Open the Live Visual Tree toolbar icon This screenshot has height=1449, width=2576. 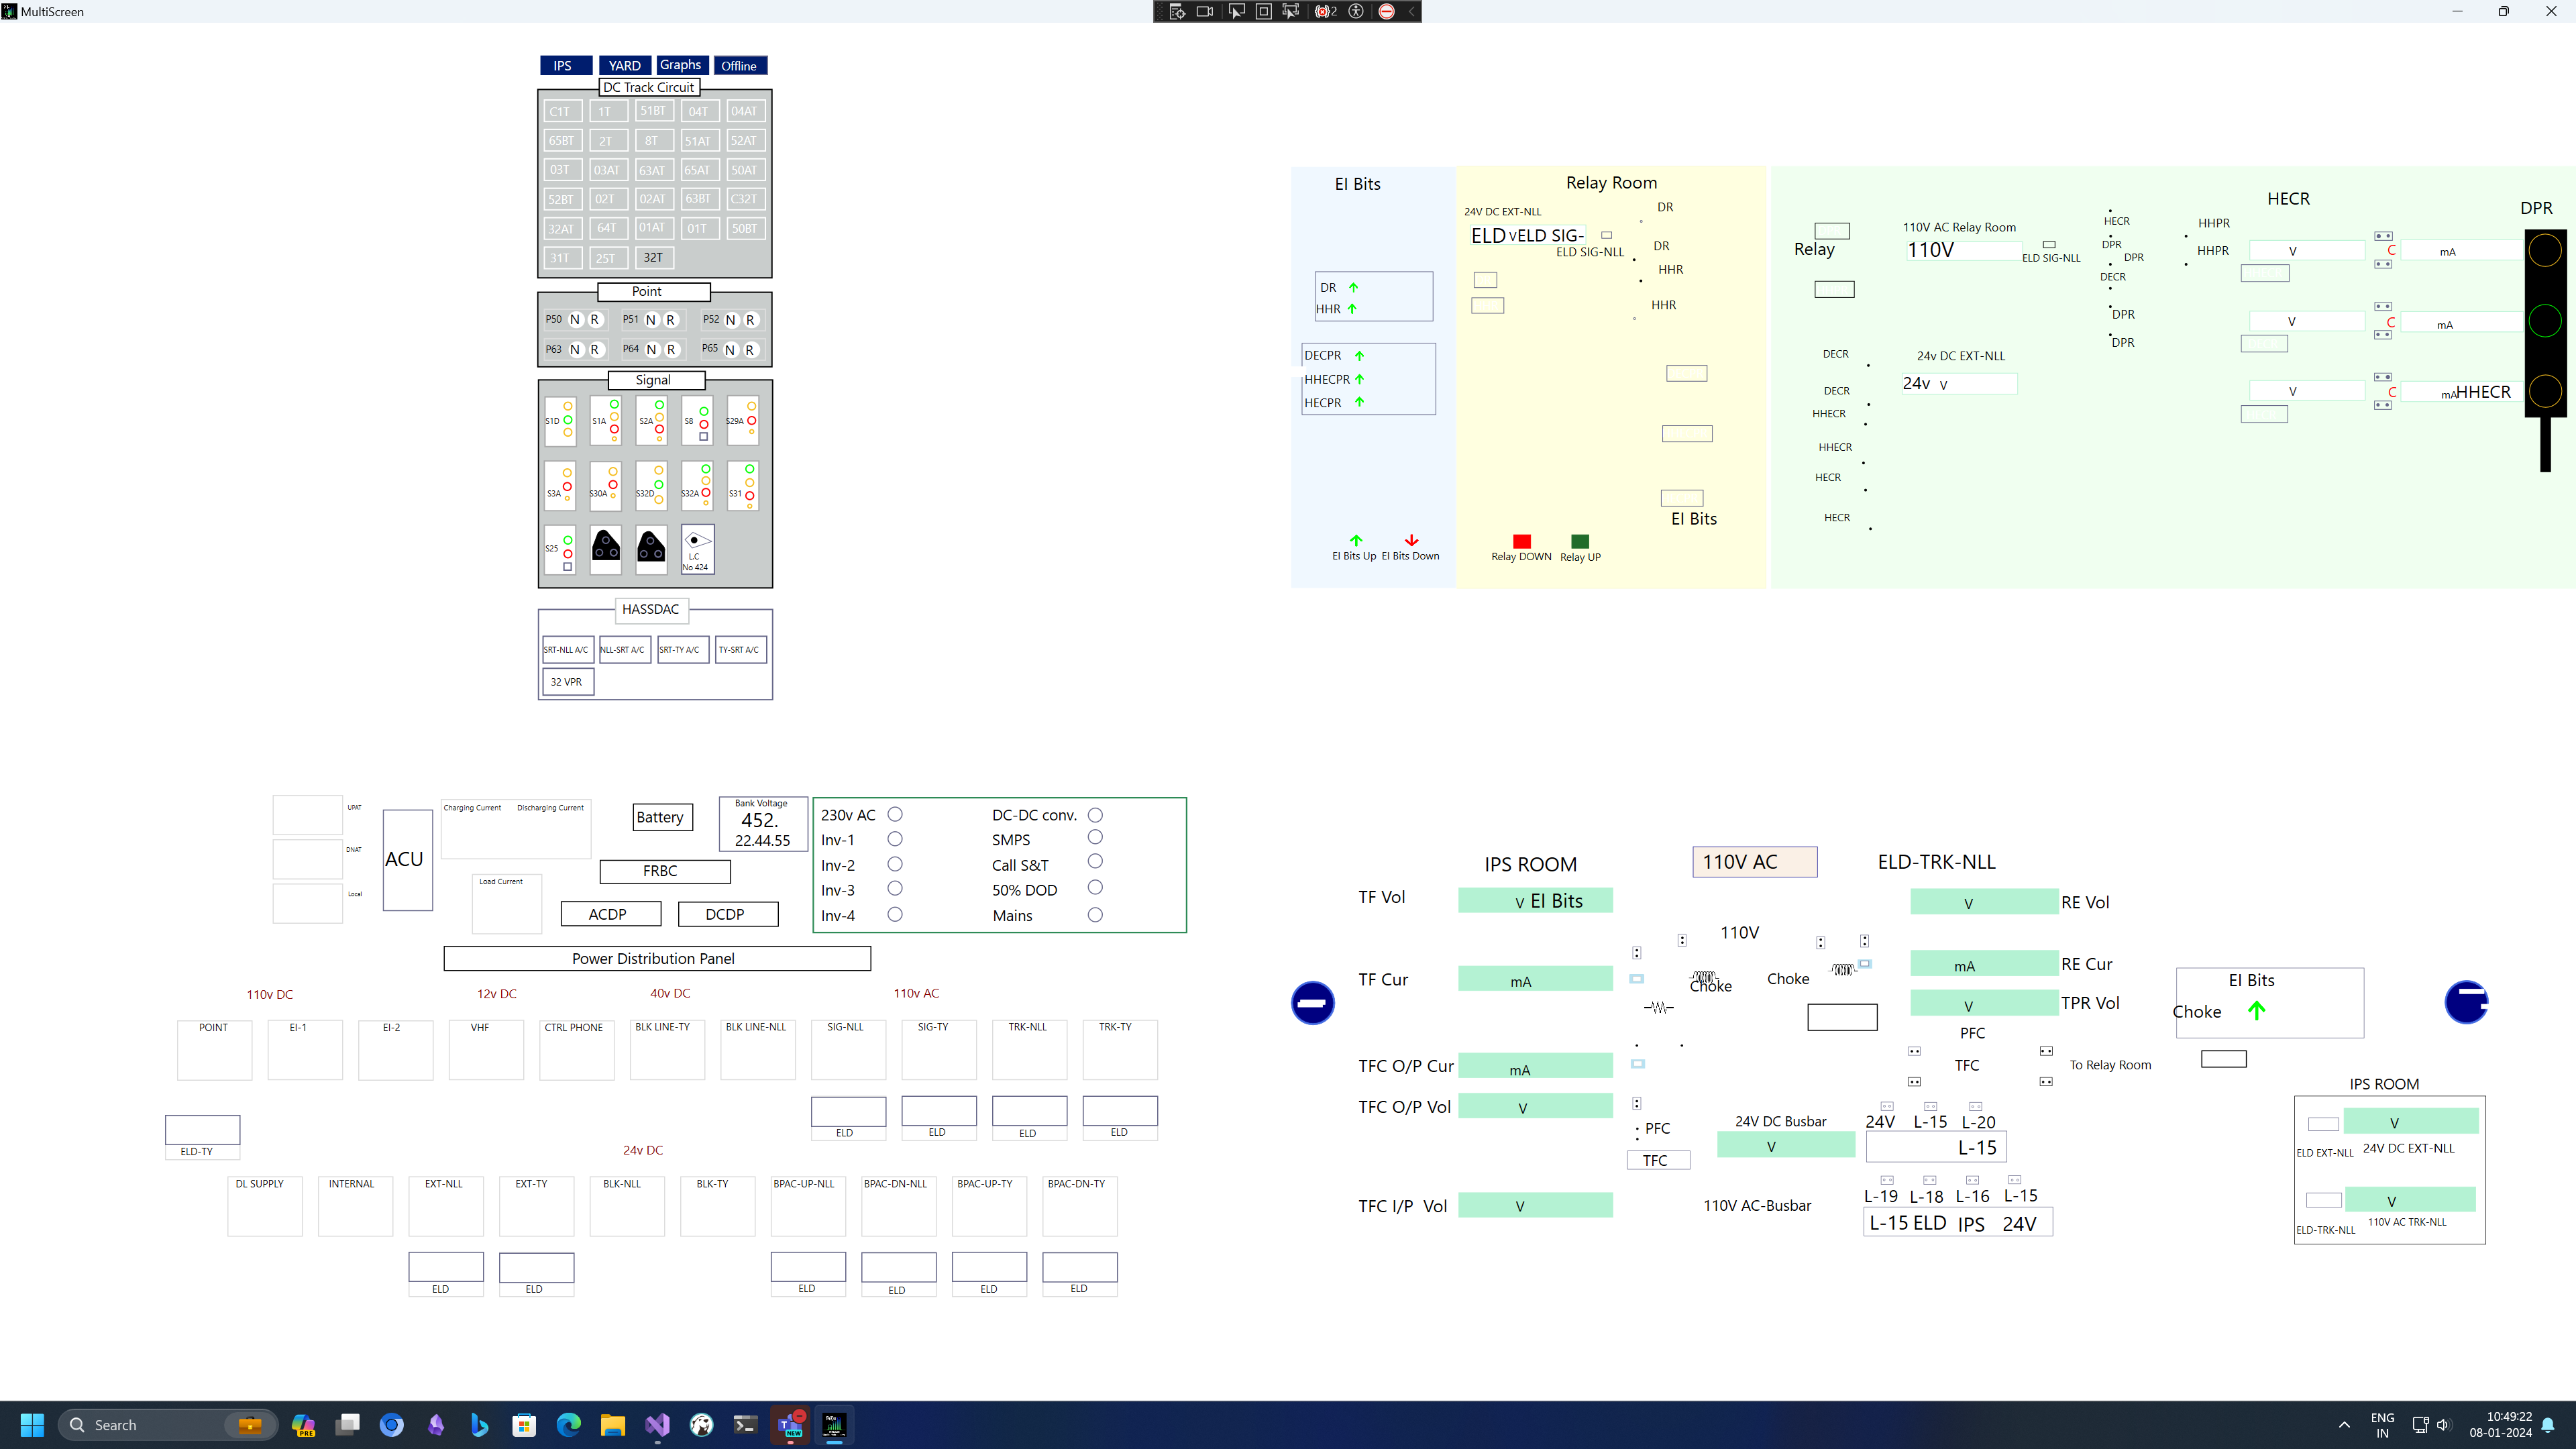pyautogui.click(x=1177, y=12)
